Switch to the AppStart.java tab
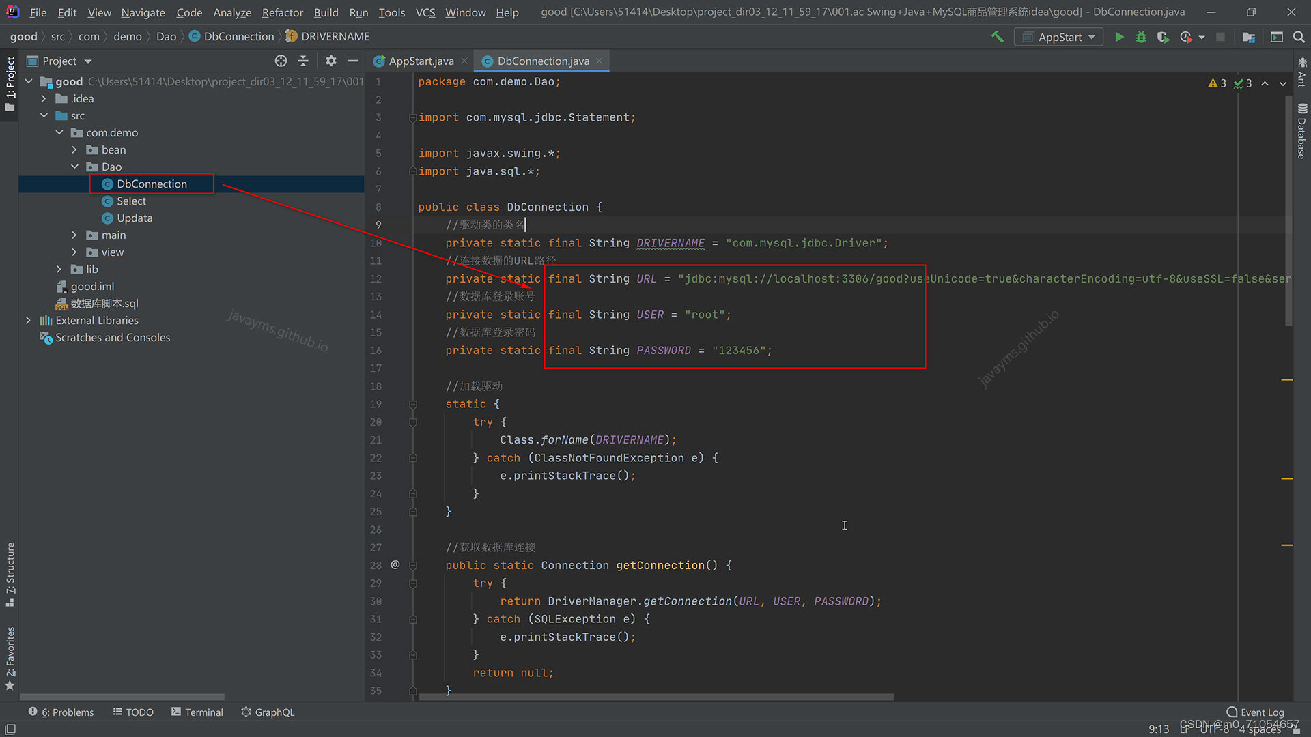Viewport: 1311px width, 737px height. click(421, 61)
